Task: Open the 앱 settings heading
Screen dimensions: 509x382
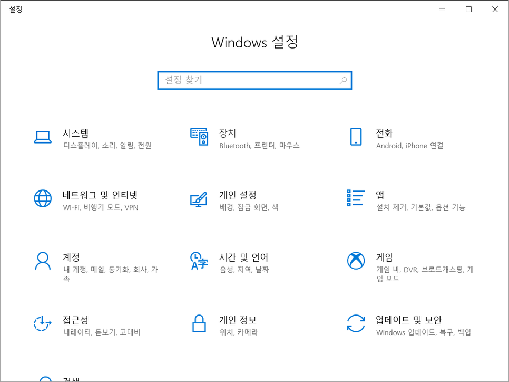Action: pyautogui.click(x=380, y=195)
